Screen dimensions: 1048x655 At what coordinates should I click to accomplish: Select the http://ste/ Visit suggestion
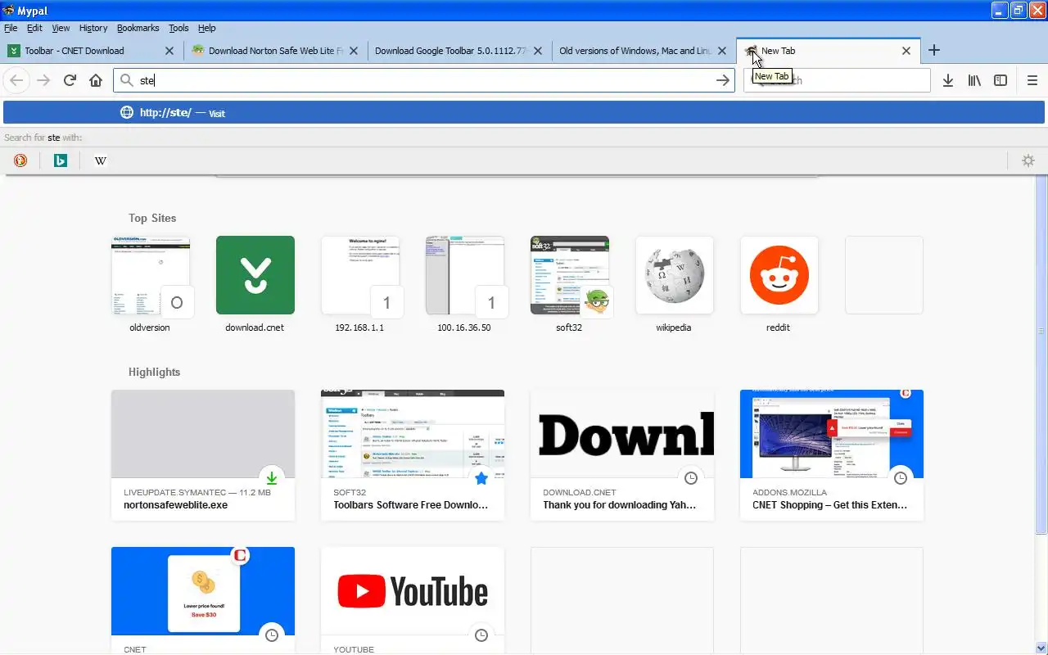524,113
